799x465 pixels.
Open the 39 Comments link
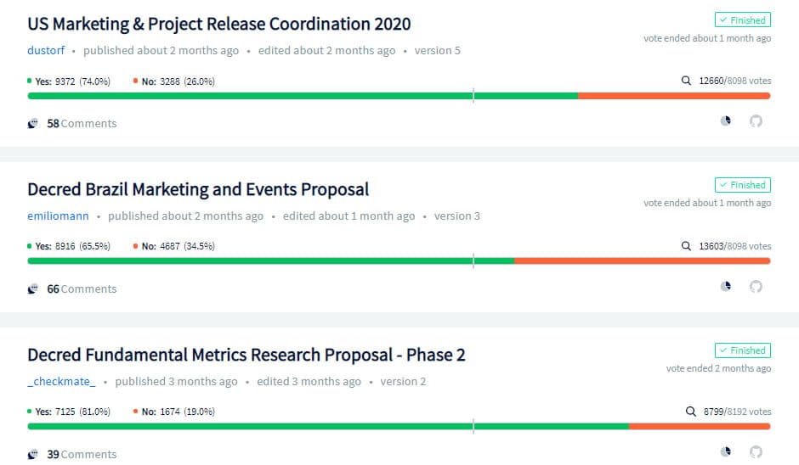82,454
